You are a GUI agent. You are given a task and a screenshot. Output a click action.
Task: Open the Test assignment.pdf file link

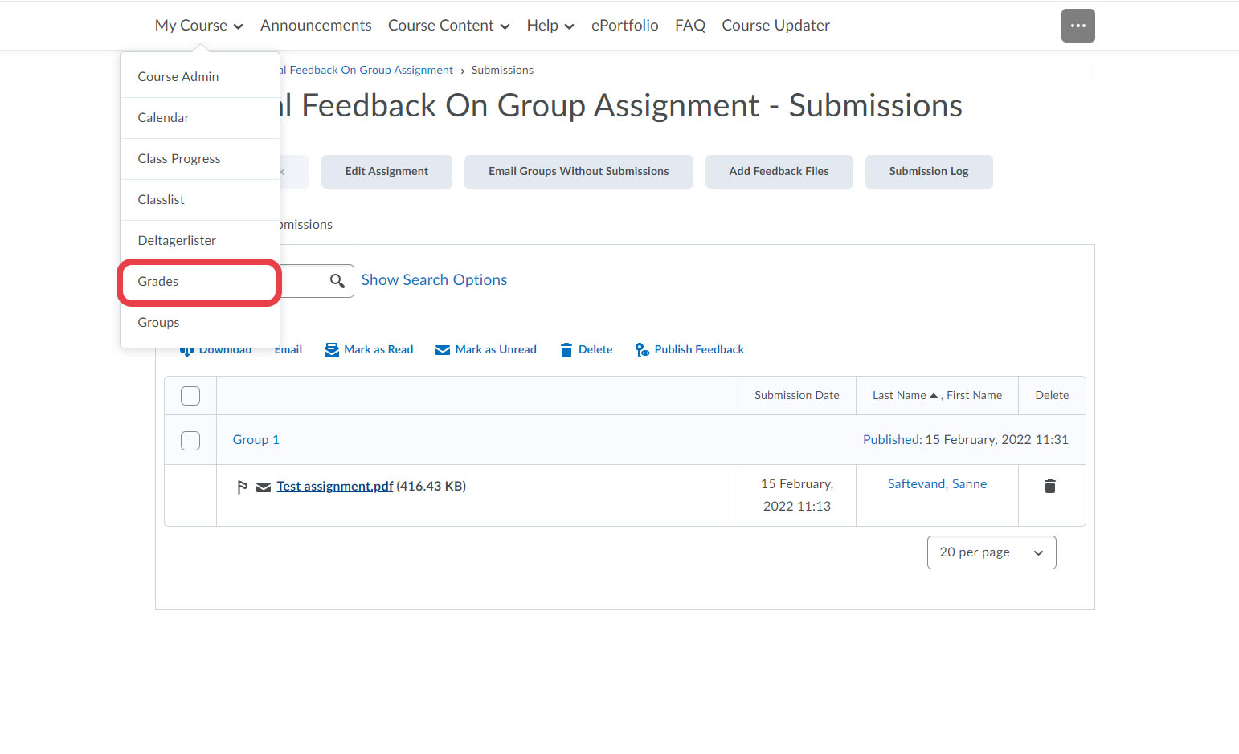point(334,487)
